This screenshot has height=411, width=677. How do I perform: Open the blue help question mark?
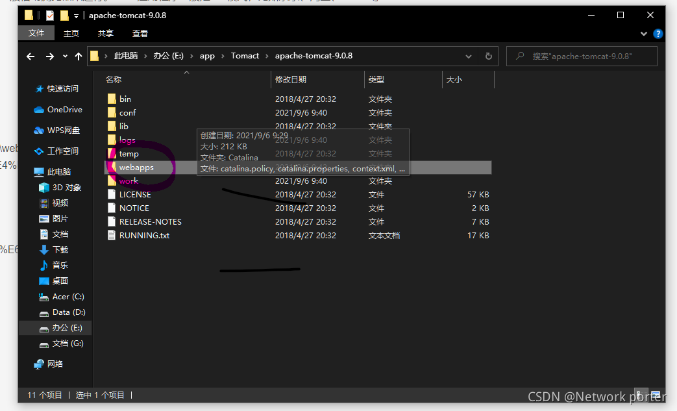658,34
